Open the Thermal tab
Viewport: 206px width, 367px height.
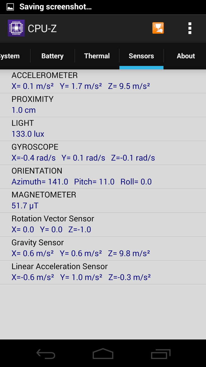point(97,56)
